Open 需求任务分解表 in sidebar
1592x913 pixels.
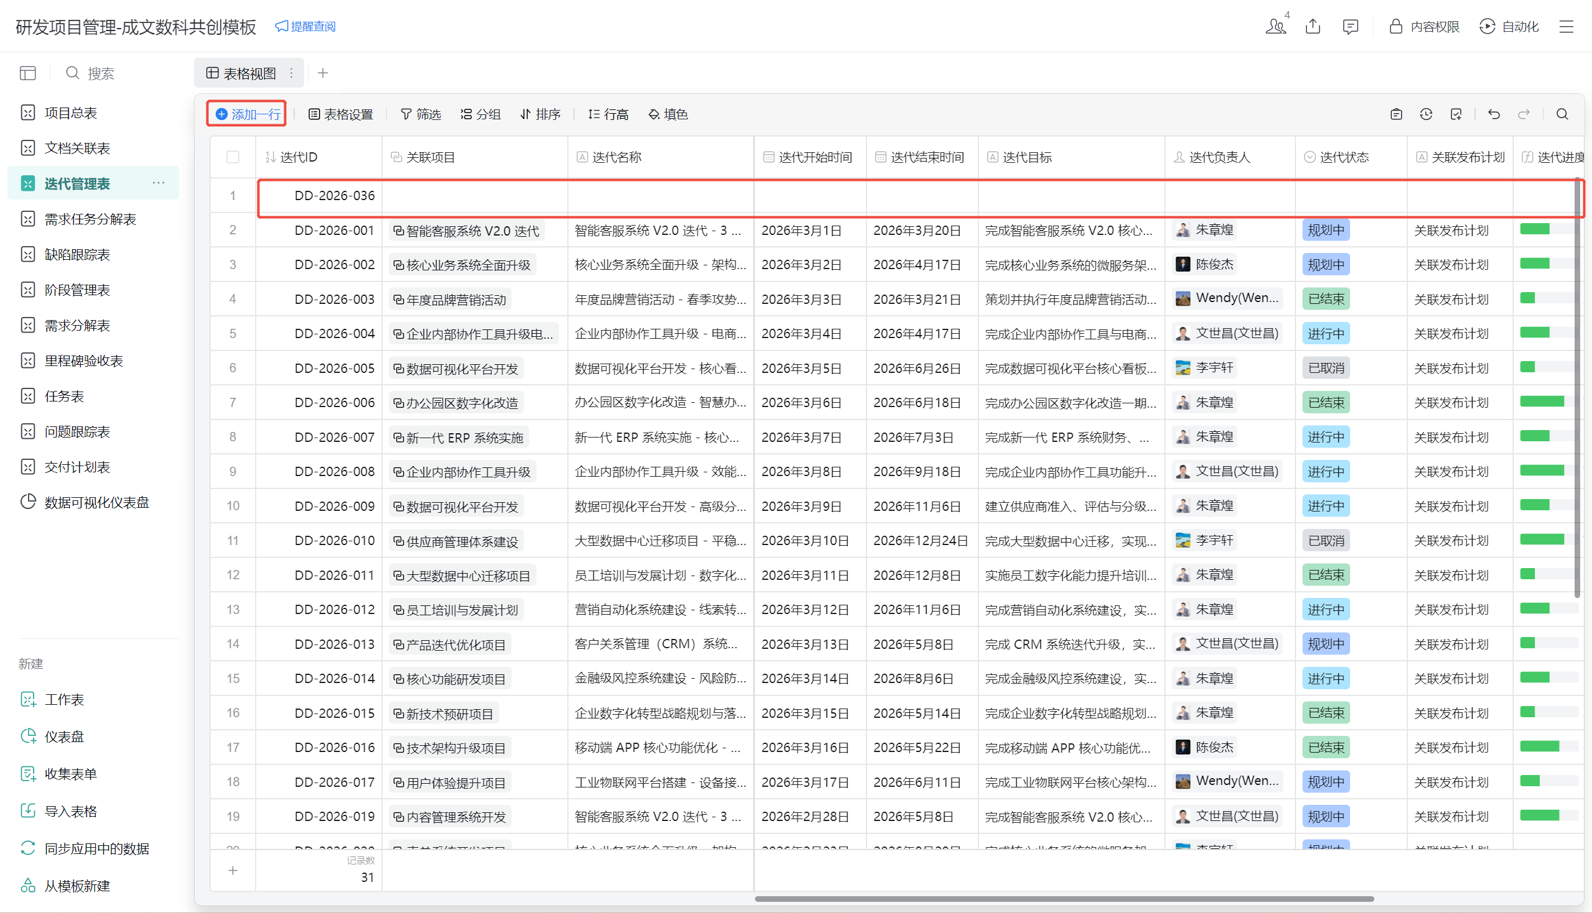[90, 219]
